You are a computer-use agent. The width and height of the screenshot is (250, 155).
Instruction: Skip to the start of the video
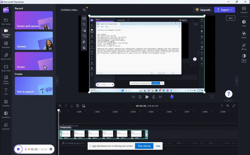point(133,97)
